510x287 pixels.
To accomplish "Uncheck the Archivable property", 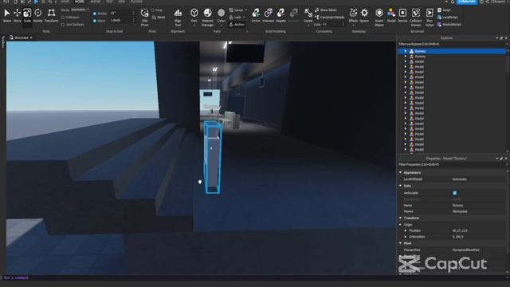I will 455,193.
